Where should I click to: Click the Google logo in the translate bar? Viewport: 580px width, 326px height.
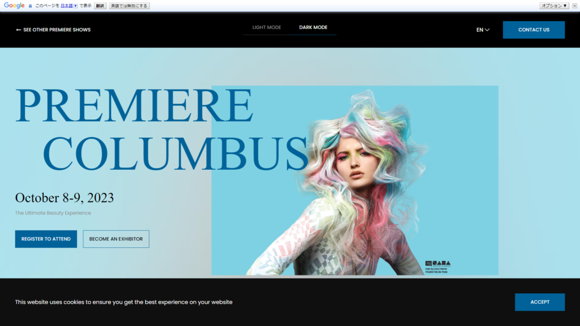(x=14, y=5)
